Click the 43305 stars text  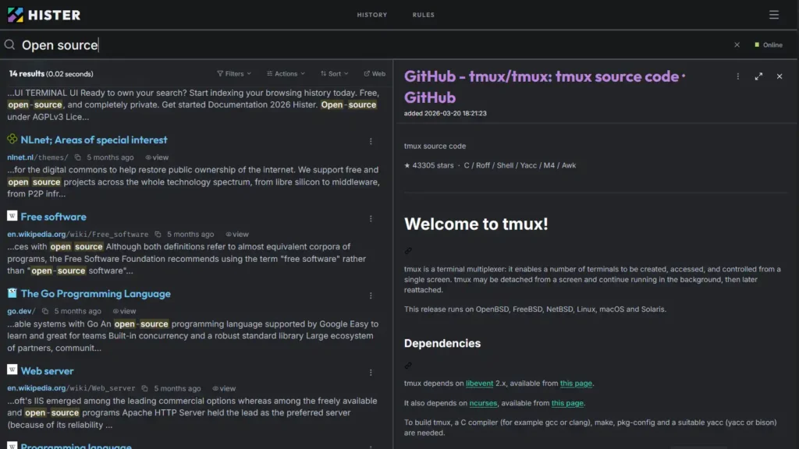pyautogui.click(x=429, y=165)
